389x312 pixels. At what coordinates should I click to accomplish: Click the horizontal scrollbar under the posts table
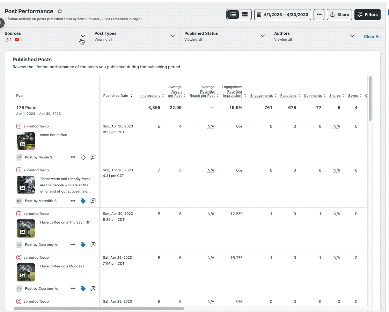click(99, 309)
